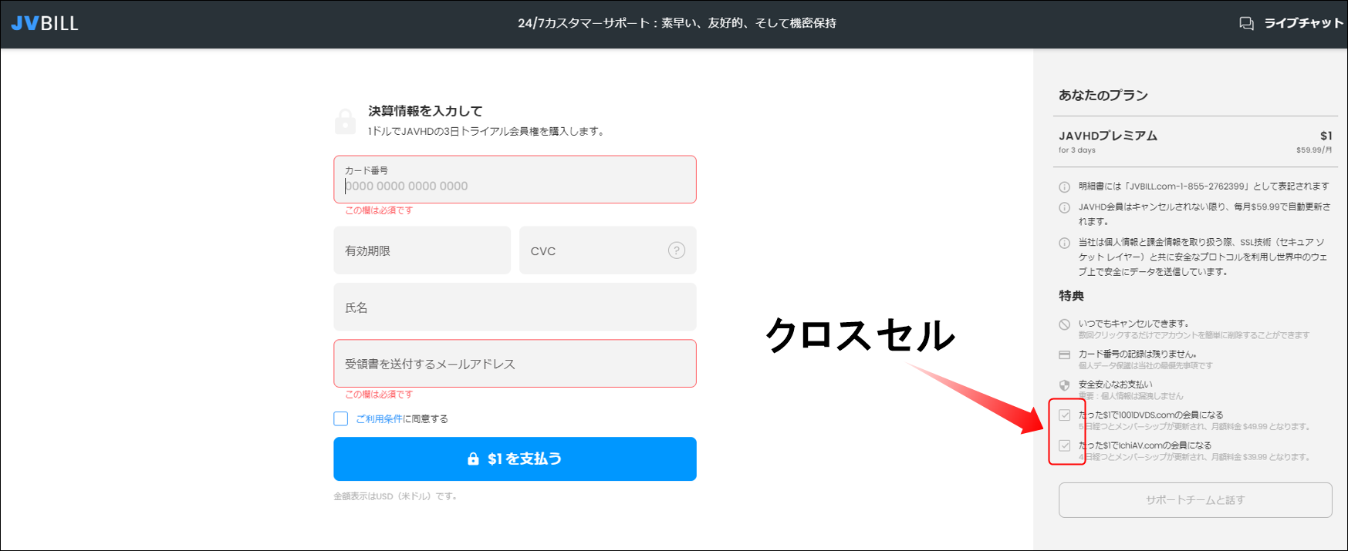Click info icon beside $59.99 auto-renewal note
Viewport: 1348px width, 551px height.
[1064, 207]
